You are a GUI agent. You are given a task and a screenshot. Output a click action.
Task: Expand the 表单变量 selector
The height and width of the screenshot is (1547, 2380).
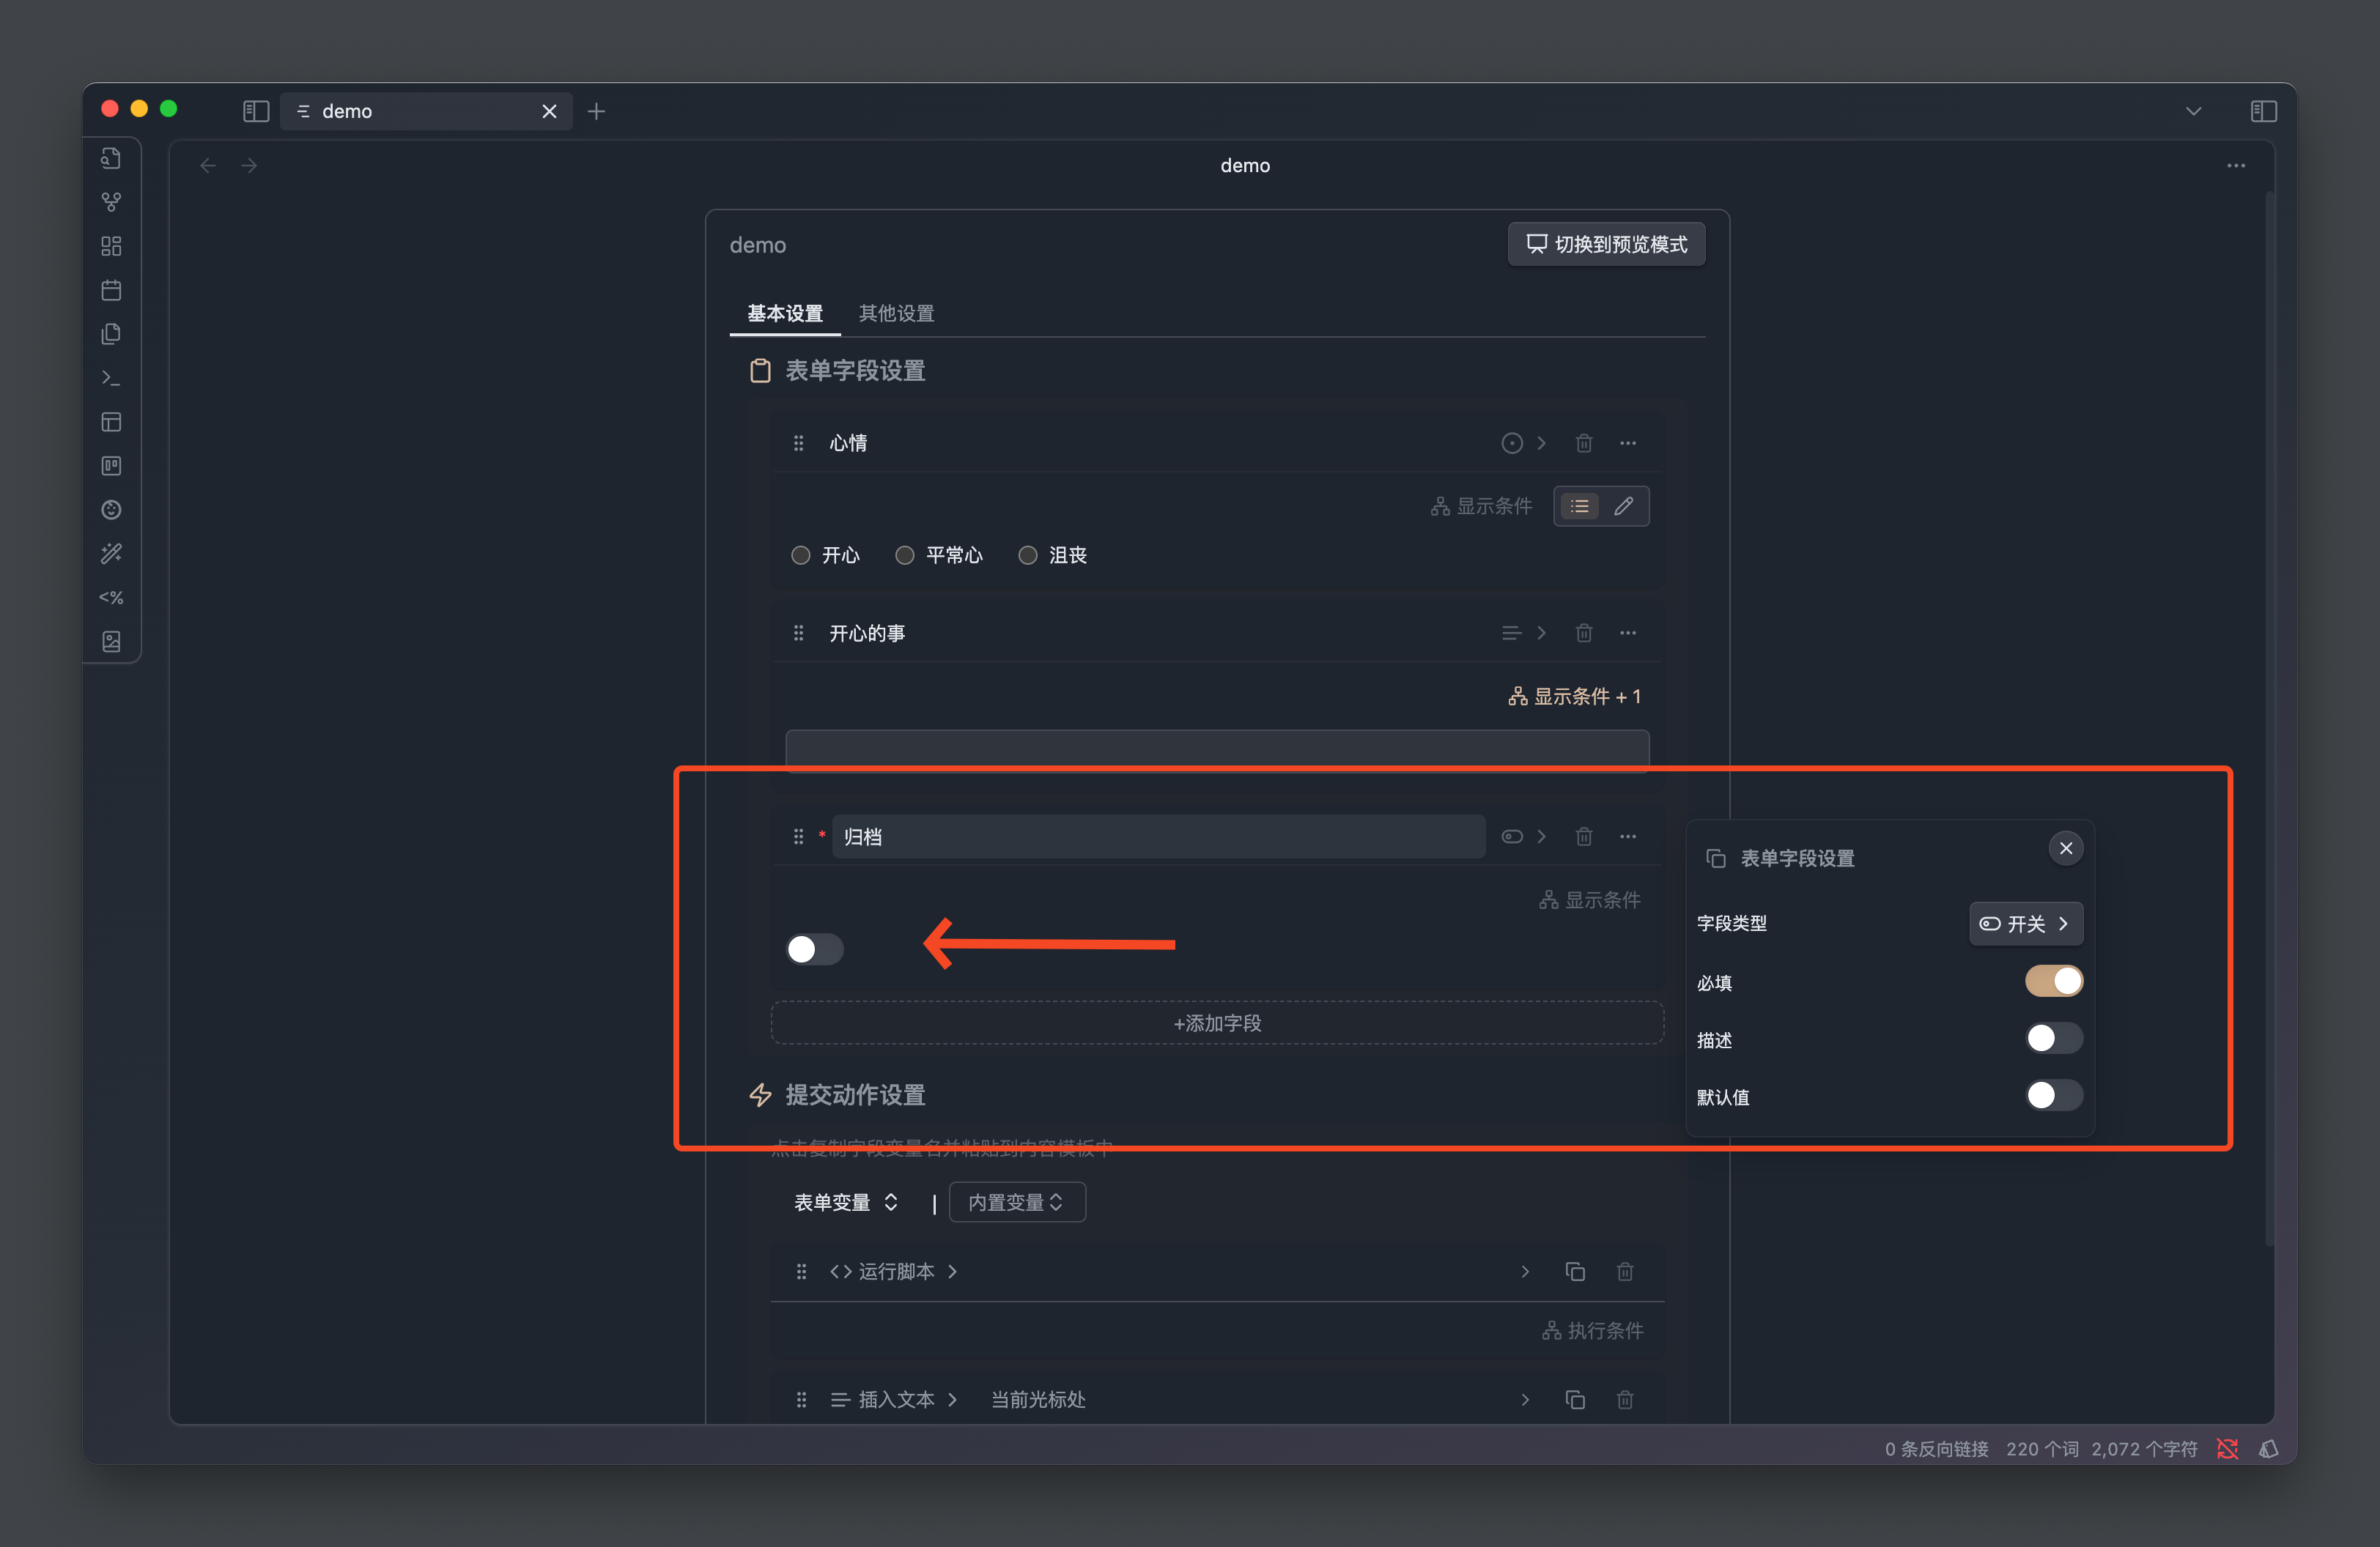pyautogui.click(x=845, y=1202)
